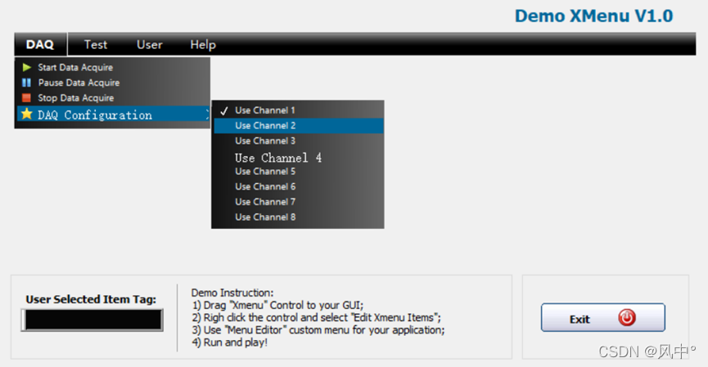Click the 'Run and play!' instruction line

tap(229, 342)
